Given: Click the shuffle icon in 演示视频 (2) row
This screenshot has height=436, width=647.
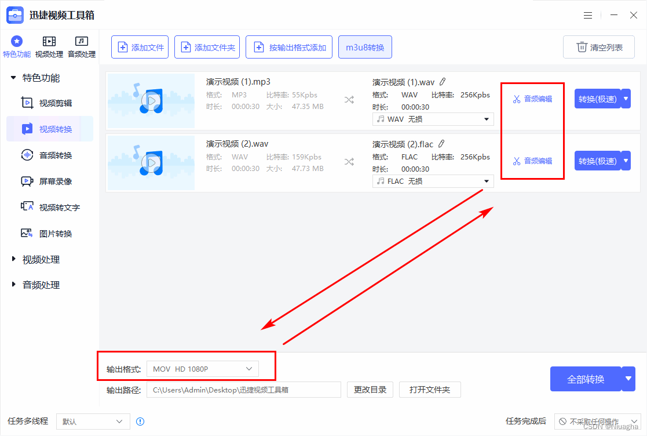Looking at the screenshot, I should pyautogui.click(x=349, y=161).
